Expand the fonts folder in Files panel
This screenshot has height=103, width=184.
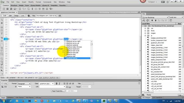(145, 31)
